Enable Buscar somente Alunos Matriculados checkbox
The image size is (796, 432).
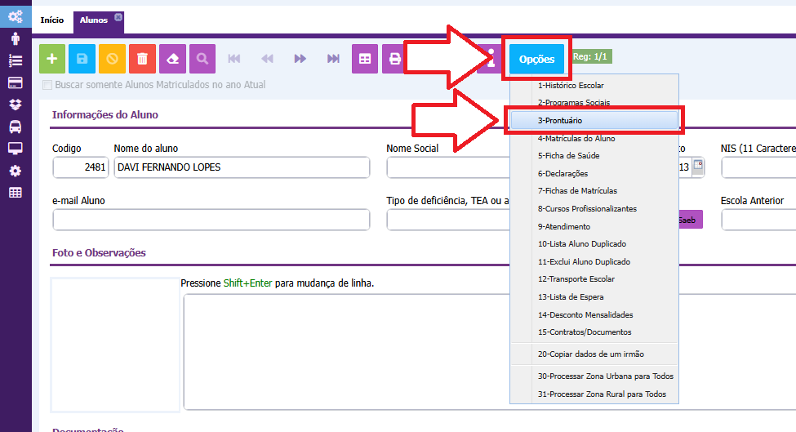click(x=47, y=85)
